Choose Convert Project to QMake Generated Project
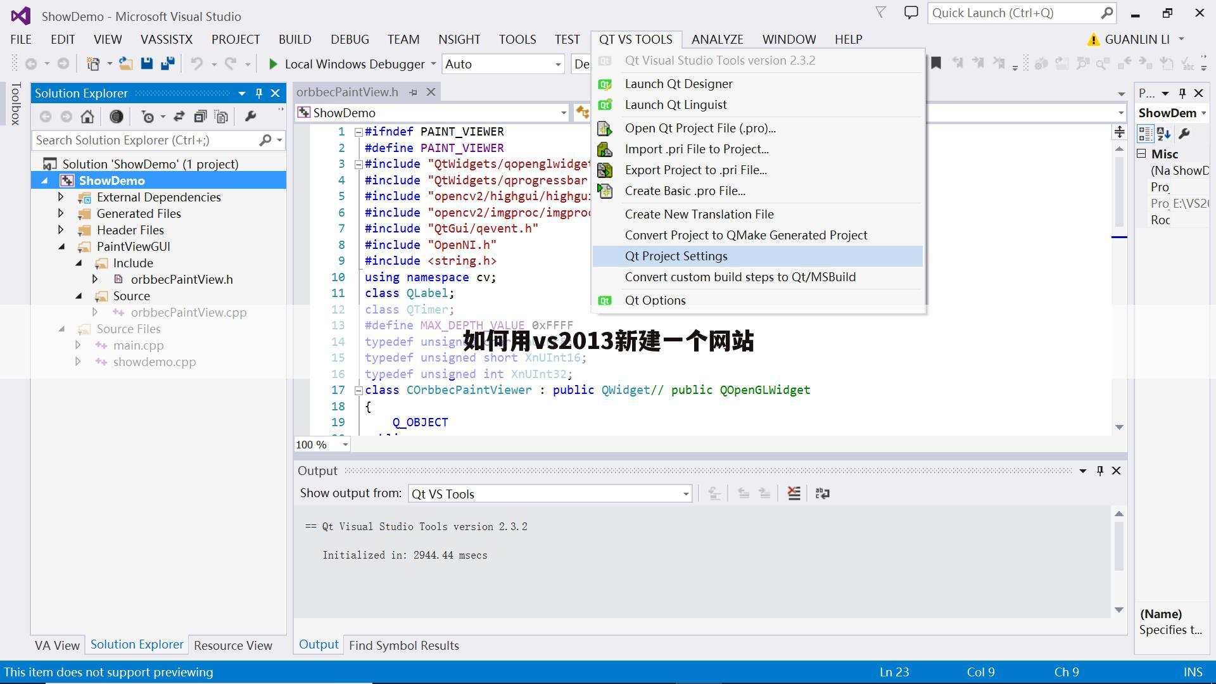This screenshot has width=1216, height=684. (757, 236)
